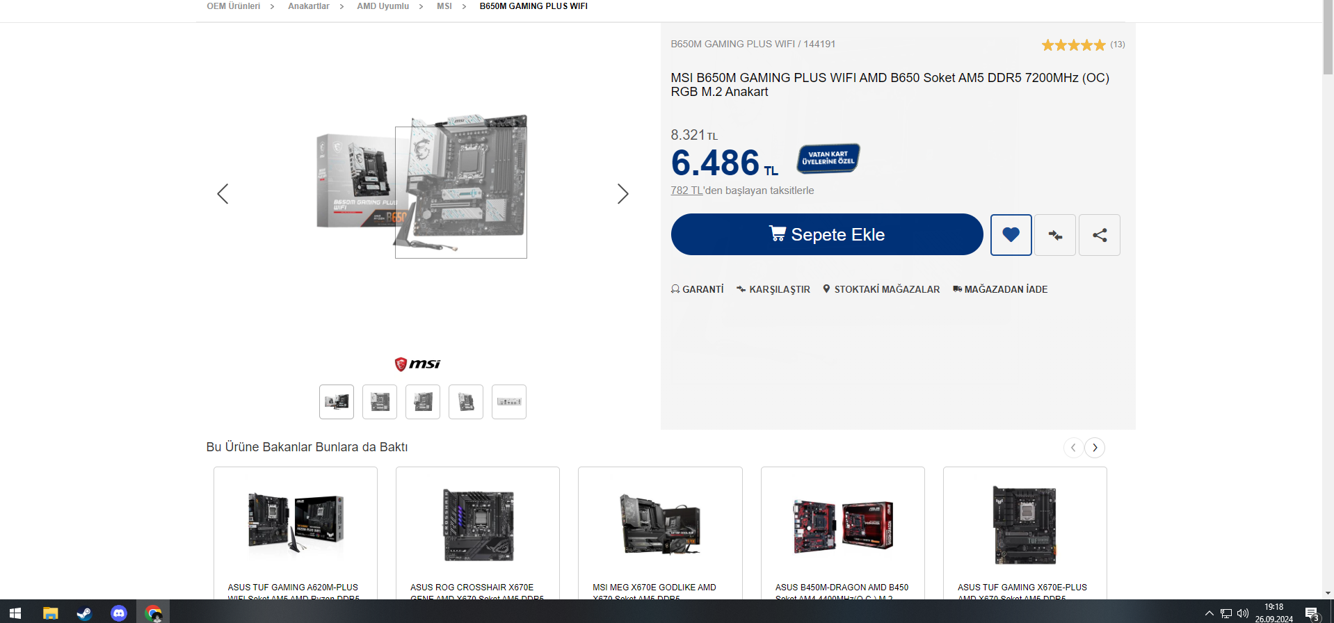Open ASUS B450M-DRAGON product card
The width and height of the screenshot is (1334, 623).
point(843,533)
